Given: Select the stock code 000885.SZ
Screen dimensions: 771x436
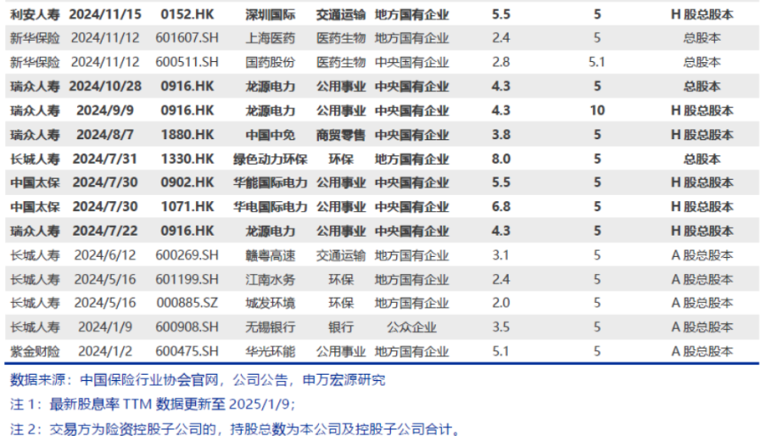Looking at the screenshot, I should coord(187,303).
